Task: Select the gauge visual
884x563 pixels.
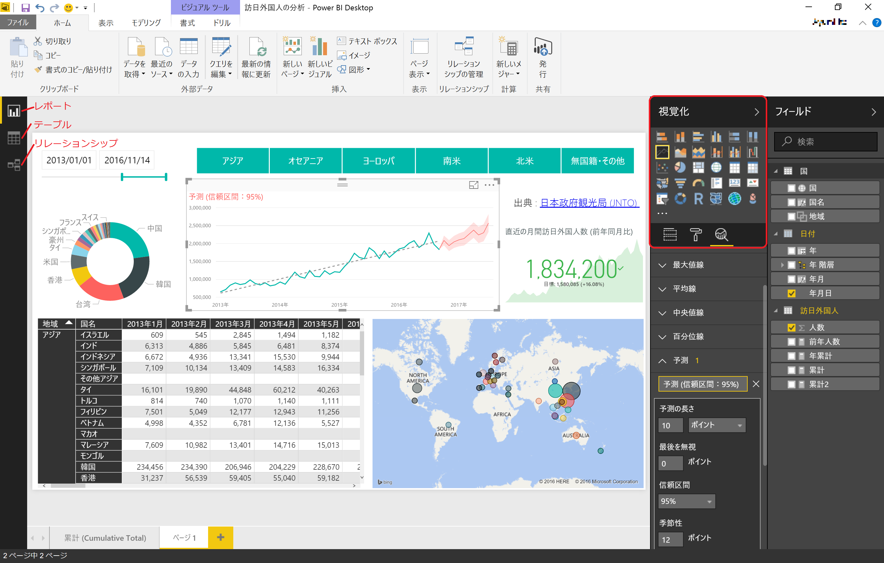Action: click(698, 183)
